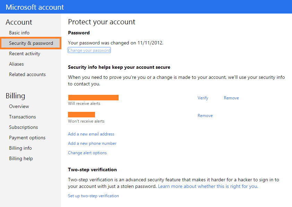The image size is (292, 207).
Task: Click the Change your password link
Action: click(x=89, y=50)
